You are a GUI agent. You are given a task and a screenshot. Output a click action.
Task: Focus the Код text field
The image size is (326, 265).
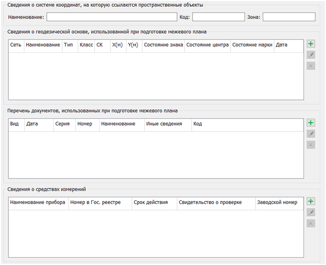[x=218, y=17]
